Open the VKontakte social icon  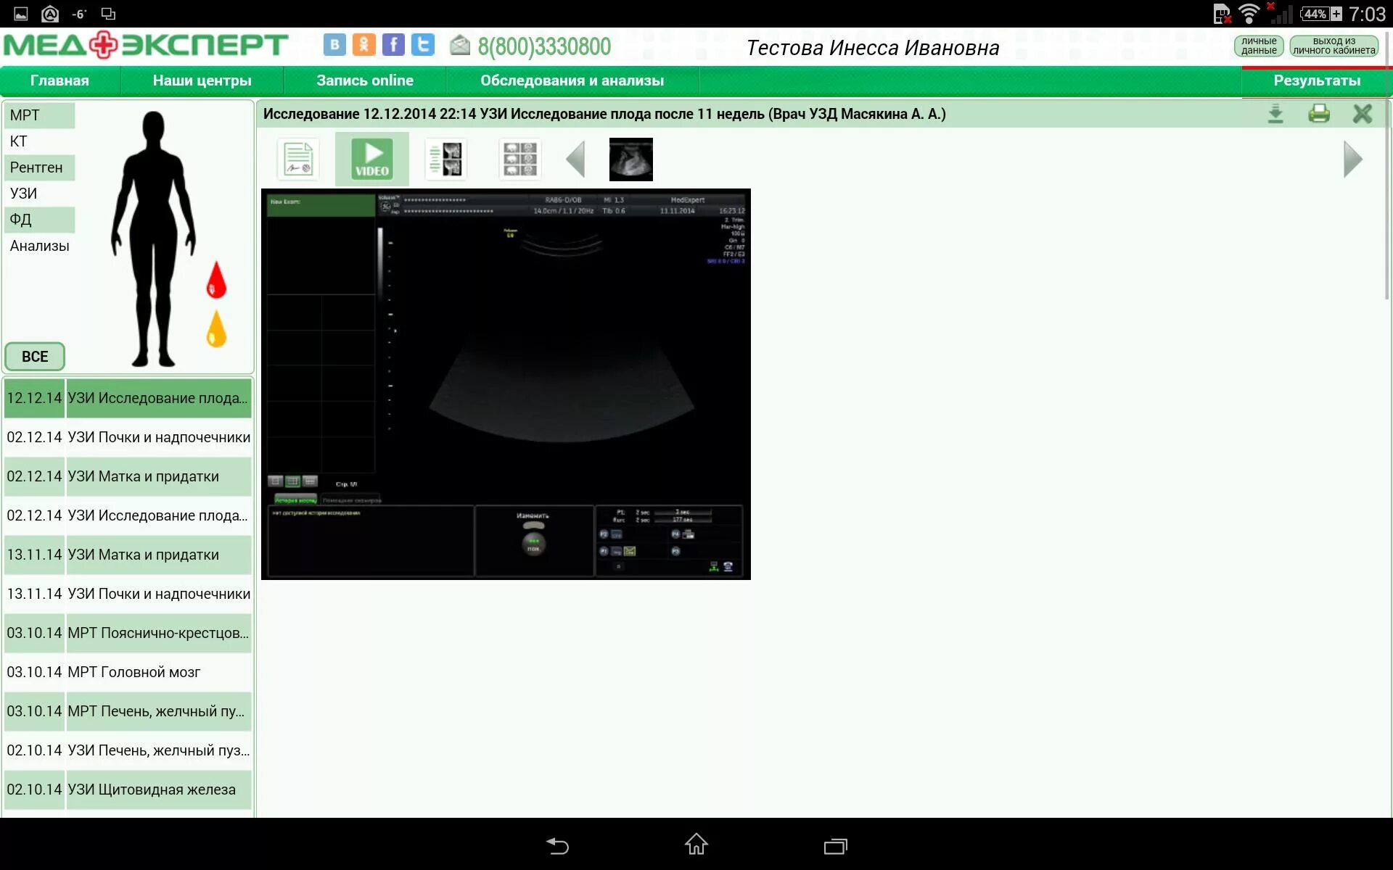[x=334, y=45]
